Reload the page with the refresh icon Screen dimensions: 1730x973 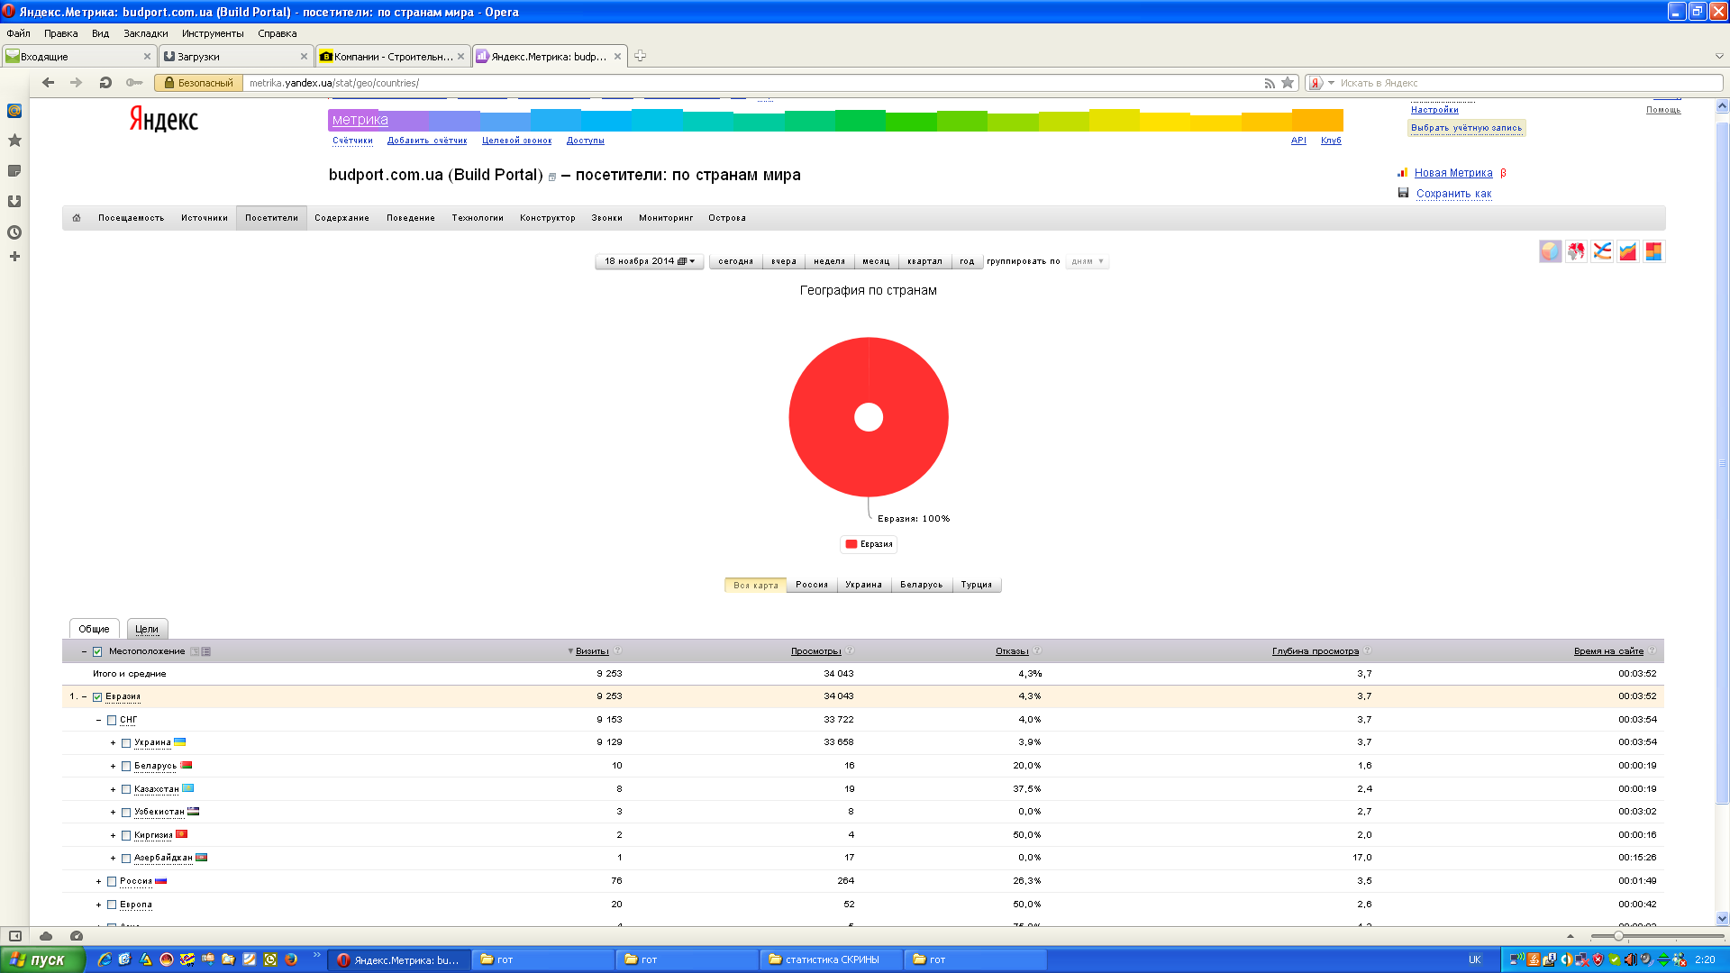(x=105, y=83)
